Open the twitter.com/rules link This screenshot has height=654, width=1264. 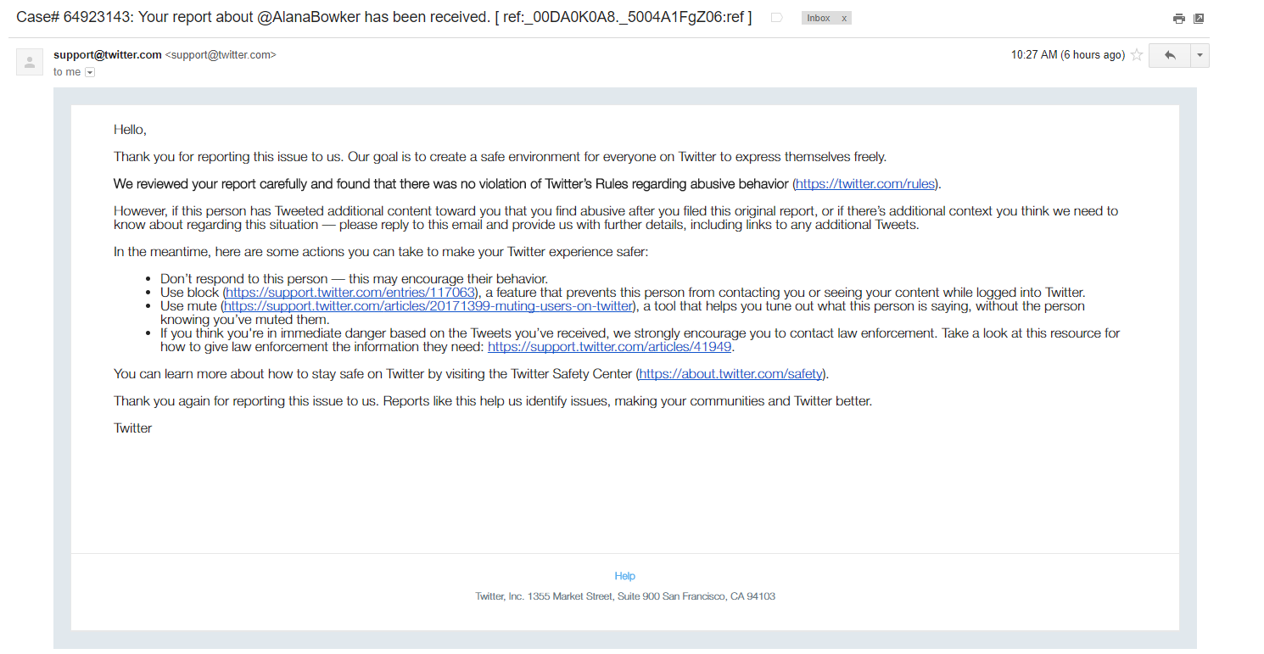point(865,184)
